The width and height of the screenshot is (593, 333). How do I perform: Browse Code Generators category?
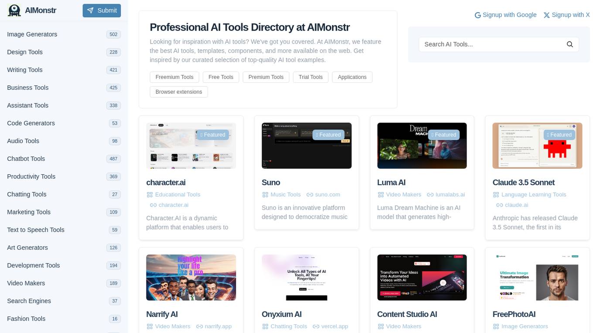click(x=64, y=123)
